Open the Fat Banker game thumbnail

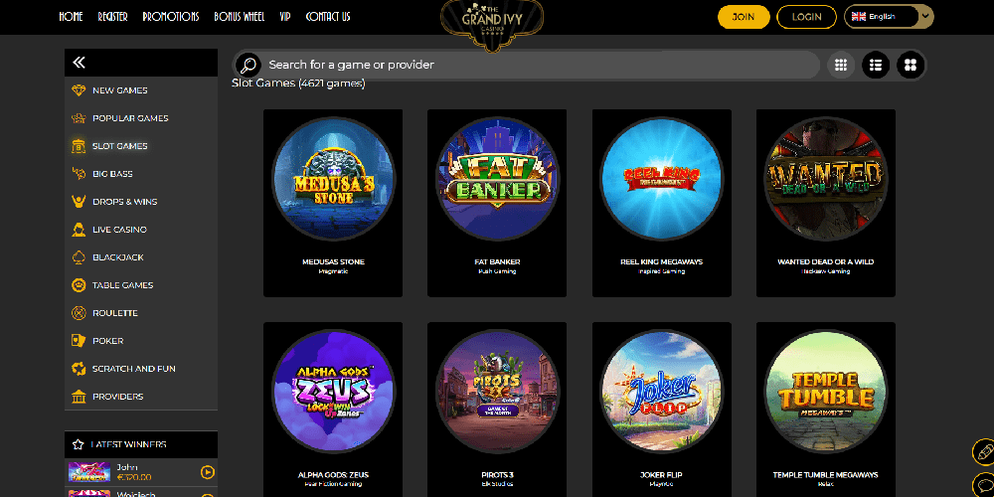tap(497, 178)
